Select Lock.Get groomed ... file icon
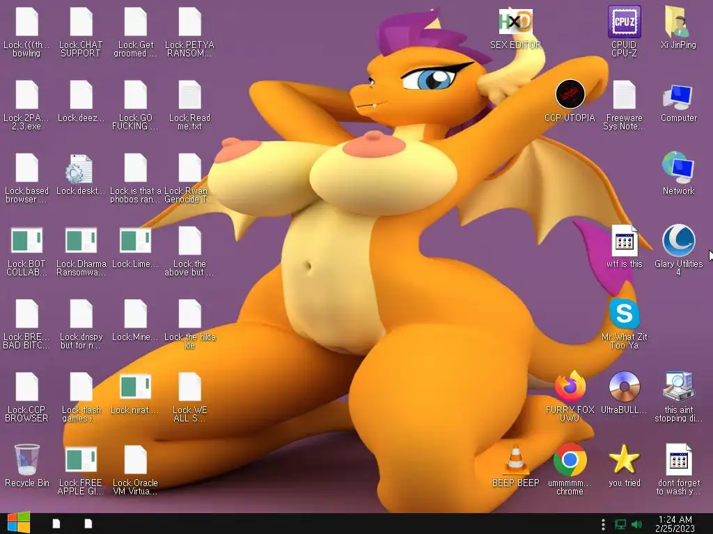Screen dimensions: 713x534 [x=136, y=22]
